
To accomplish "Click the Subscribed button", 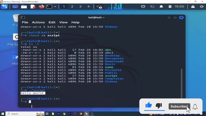I will (x=179, y=106).
